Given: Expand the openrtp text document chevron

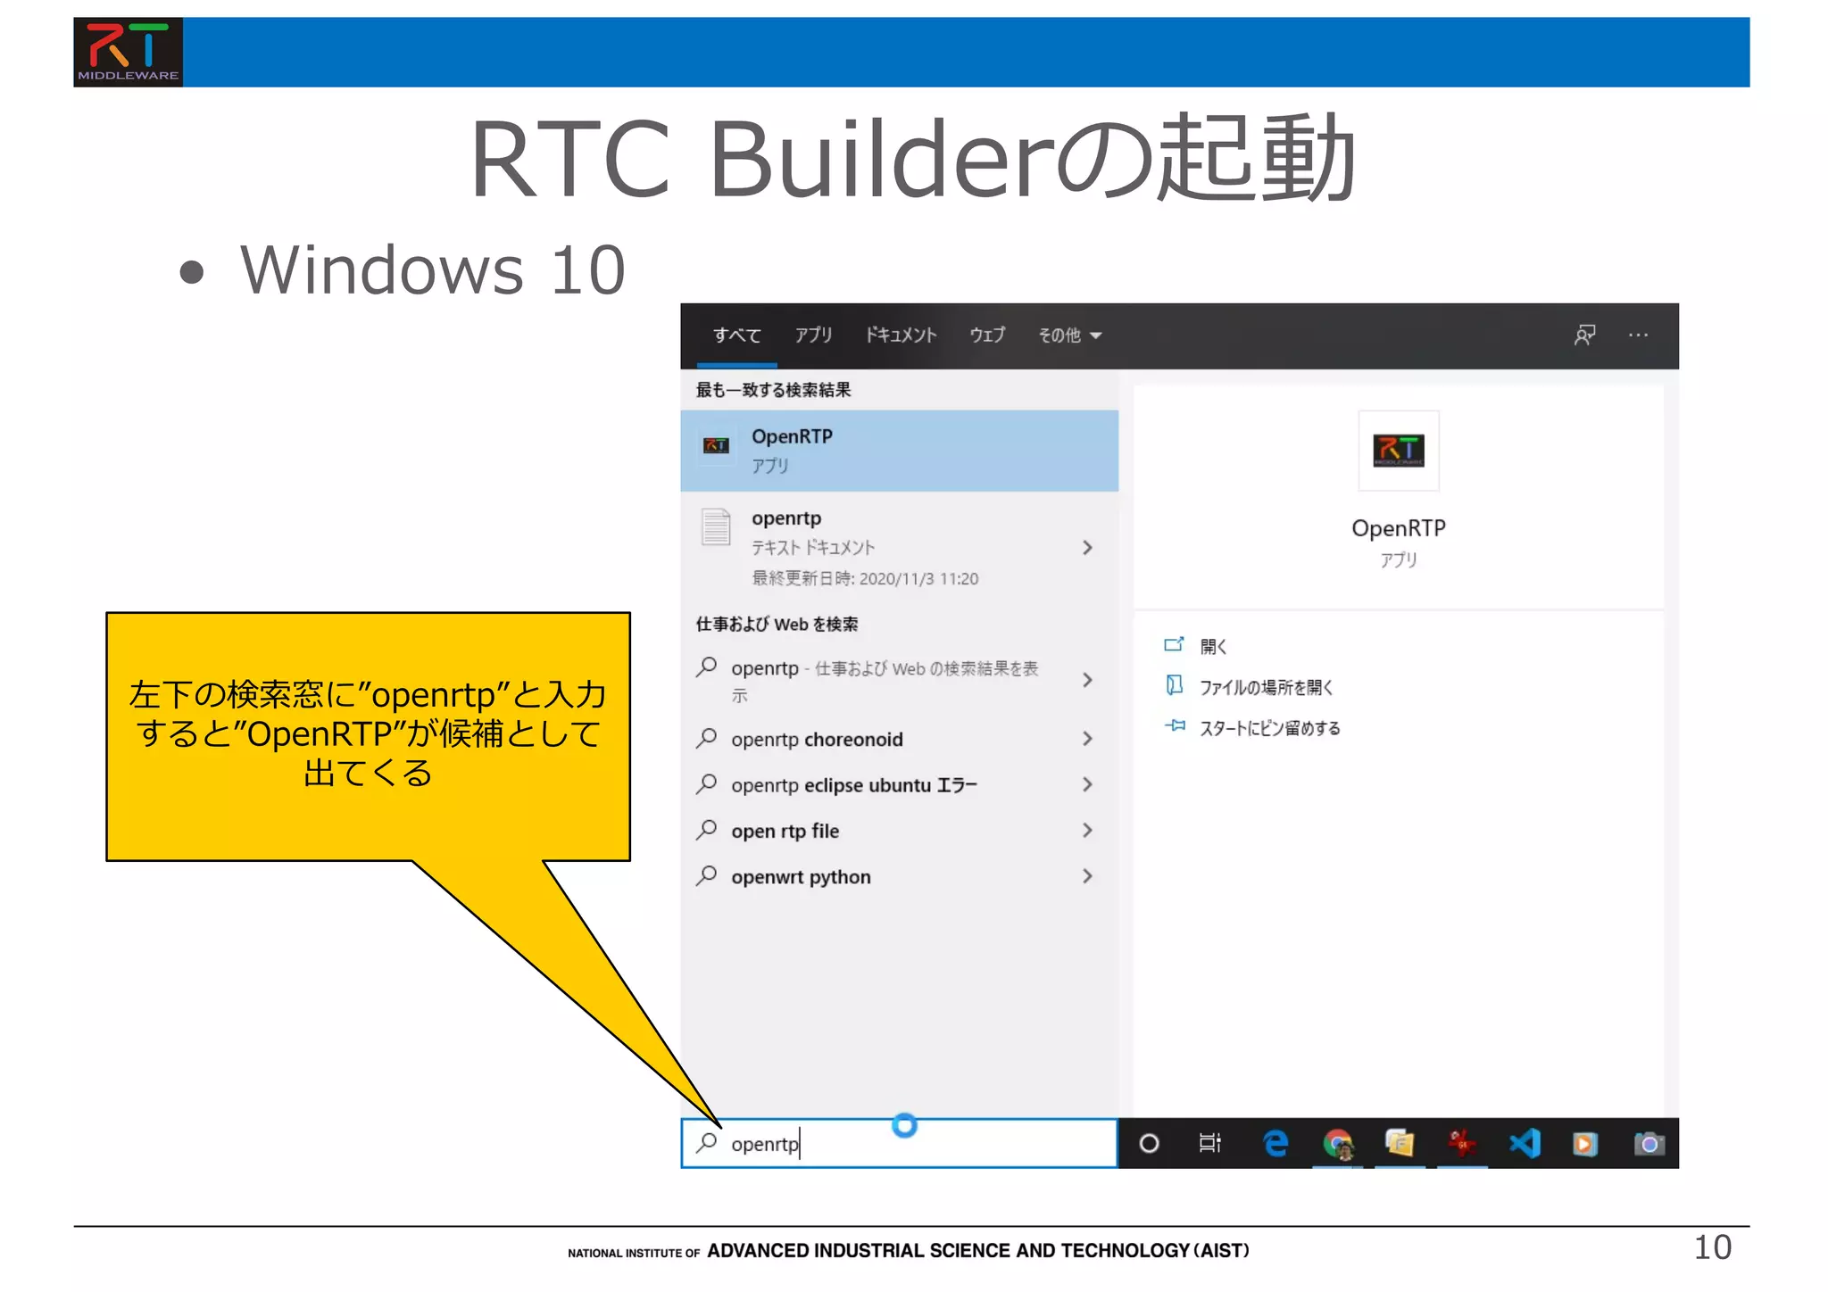Looking at the screenshot, I should [x=1087, y=548].
